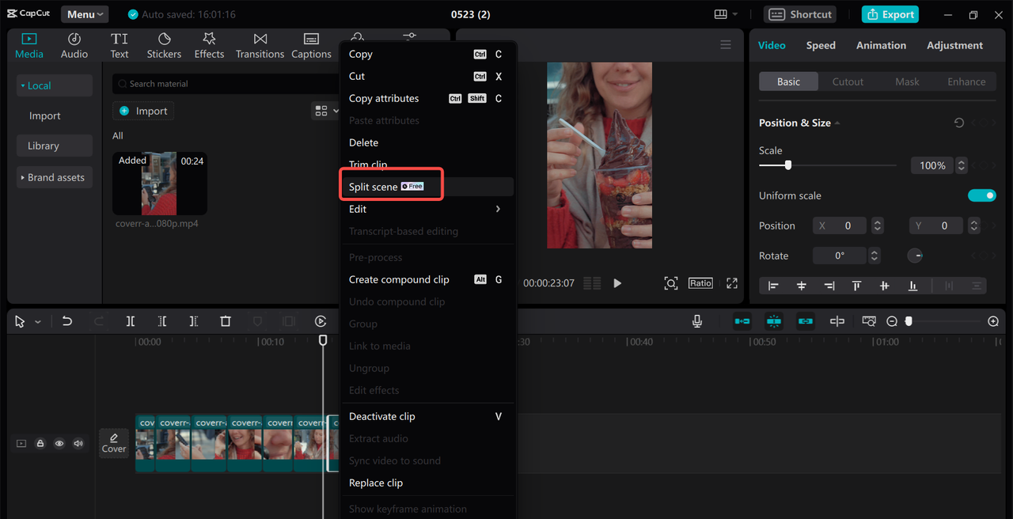
Task: Click the Ratio button under preview
Action: 700,283
